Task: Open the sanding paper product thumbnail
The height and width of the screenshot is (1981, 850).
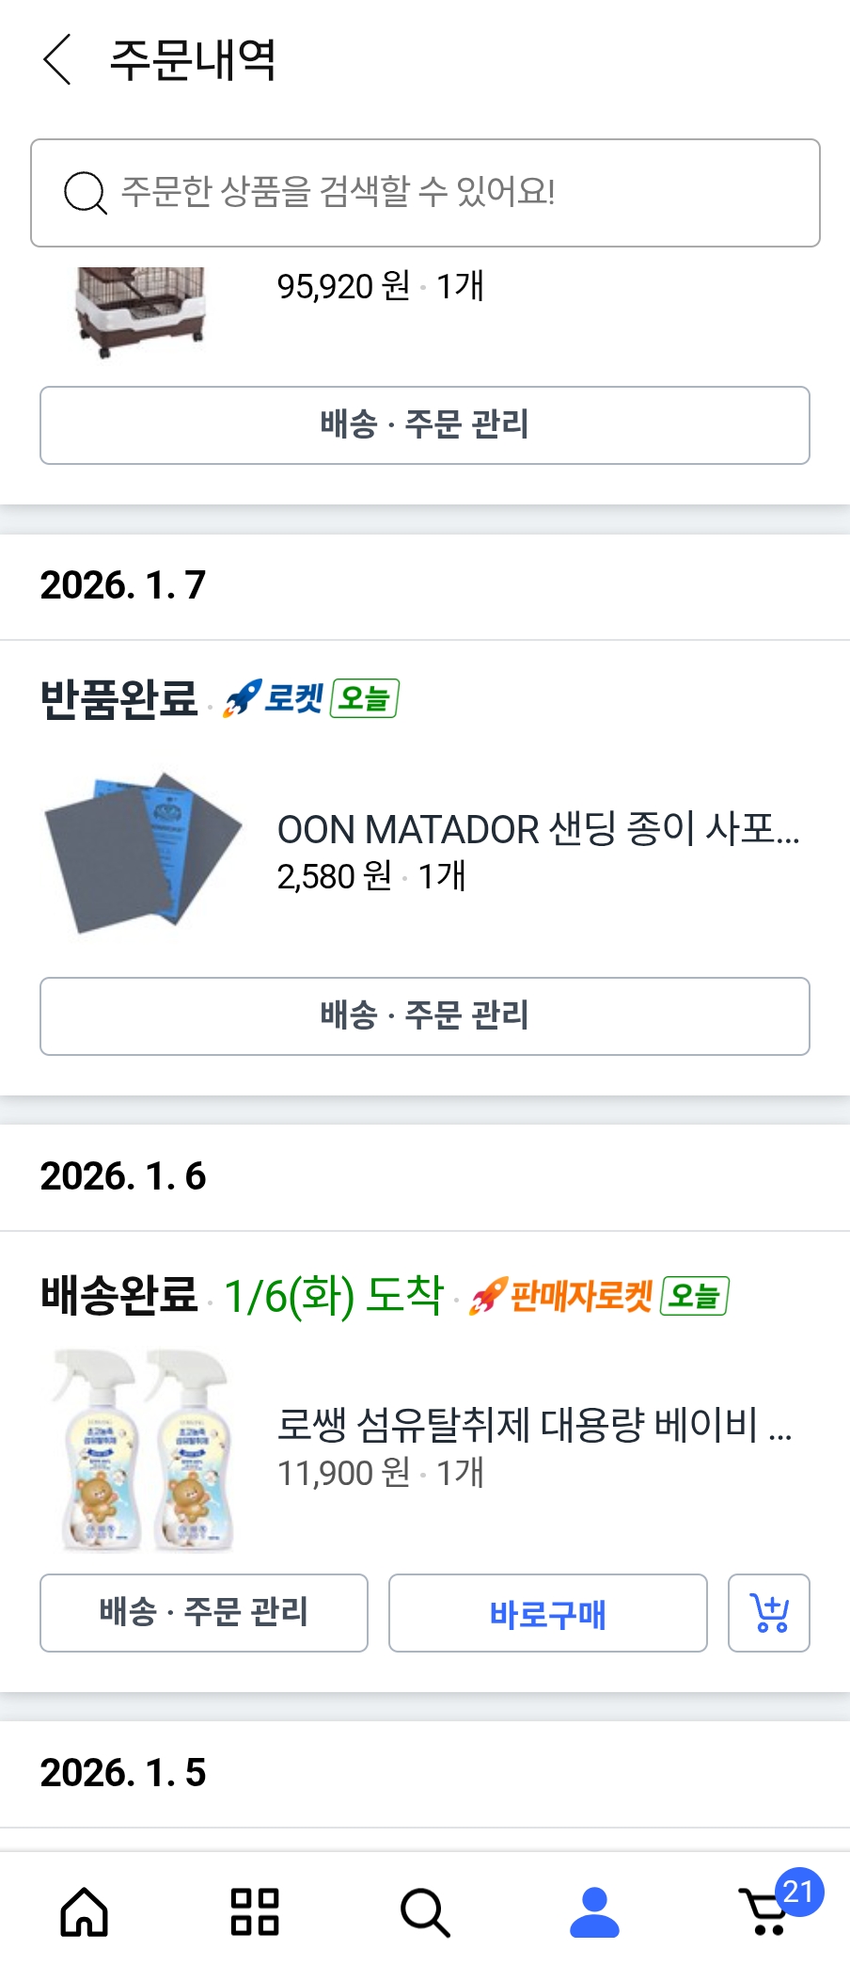Action: 141,853
